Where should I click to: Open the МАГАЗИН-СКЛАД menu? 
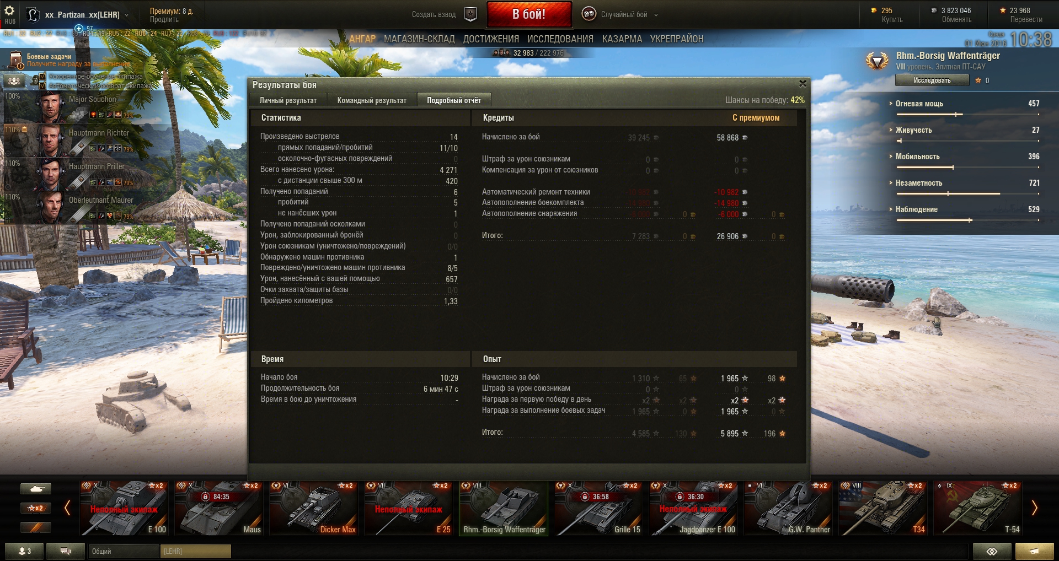pyautogui.click(x=419, y=39)
